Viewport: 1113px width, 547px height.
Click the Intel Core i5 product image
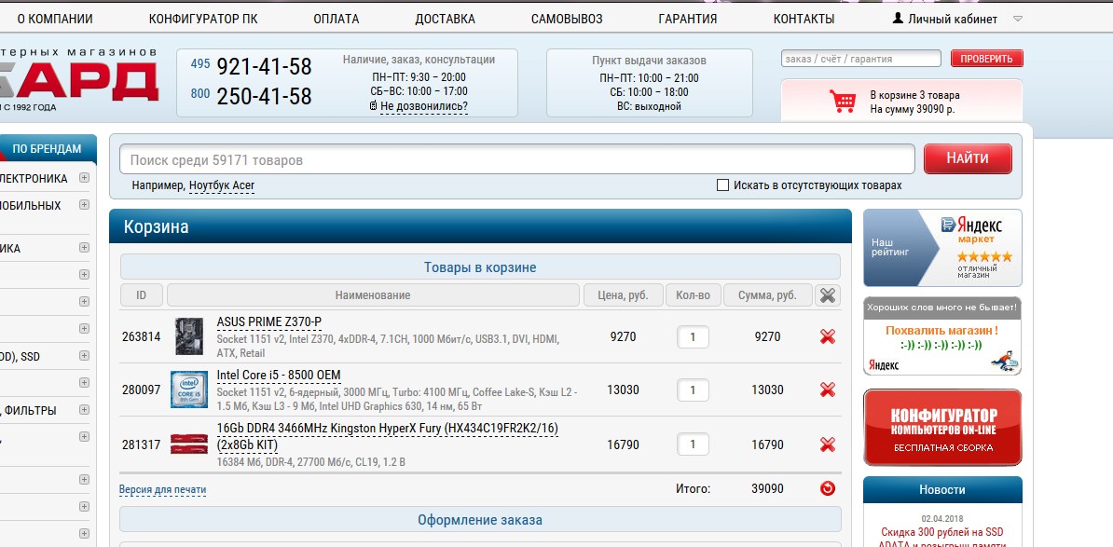(x=189, y=390)
